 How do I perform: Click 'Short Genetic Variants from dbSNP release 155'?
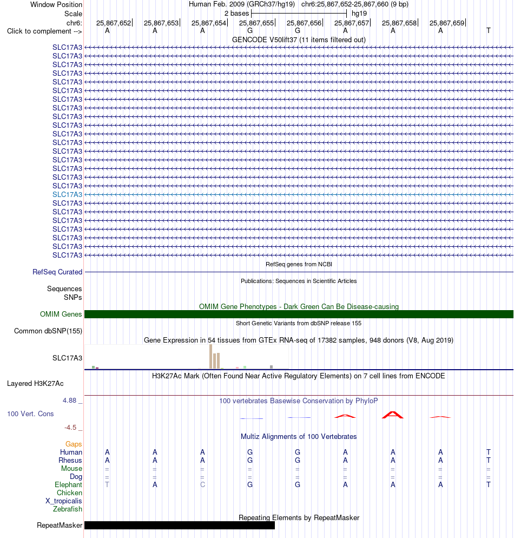(299, 323)
